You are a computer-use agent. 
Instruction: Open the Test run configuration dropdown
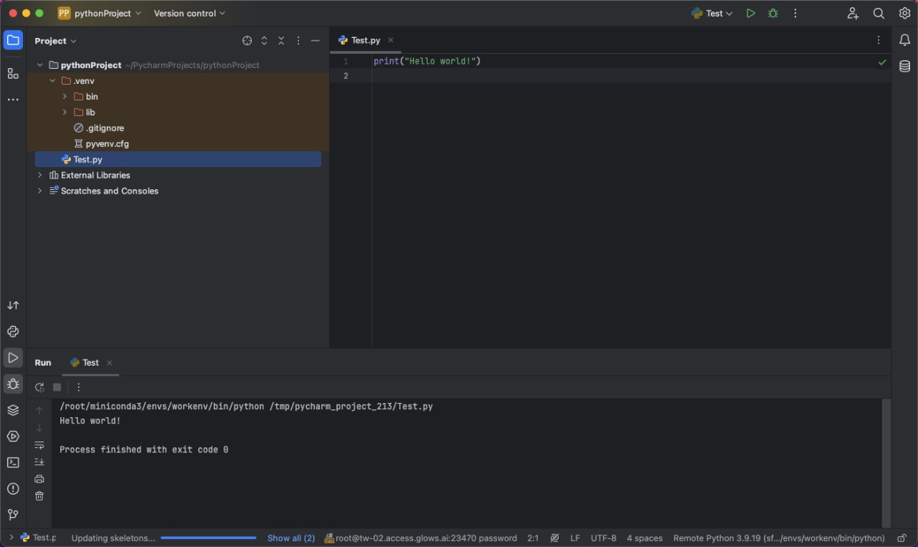coord(712,13)
